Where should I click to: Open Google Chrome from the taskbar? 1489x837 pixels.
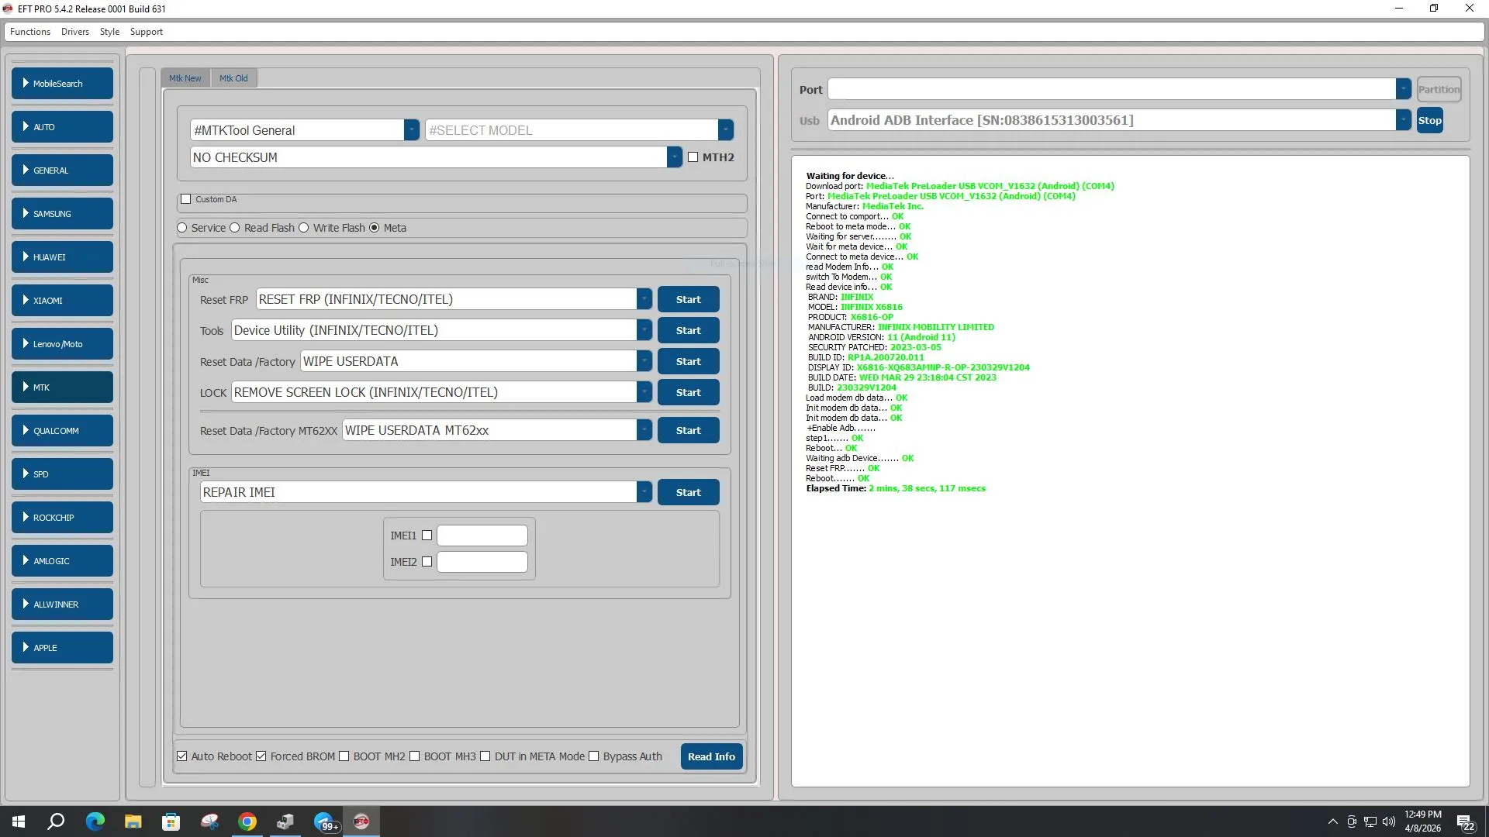pos(247,822)
